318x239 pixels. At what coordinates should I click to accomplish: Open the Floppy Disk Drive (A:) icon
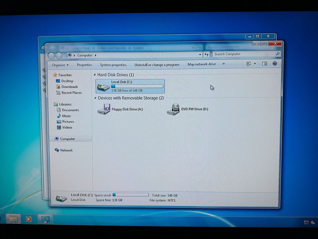tap(104, 109)
